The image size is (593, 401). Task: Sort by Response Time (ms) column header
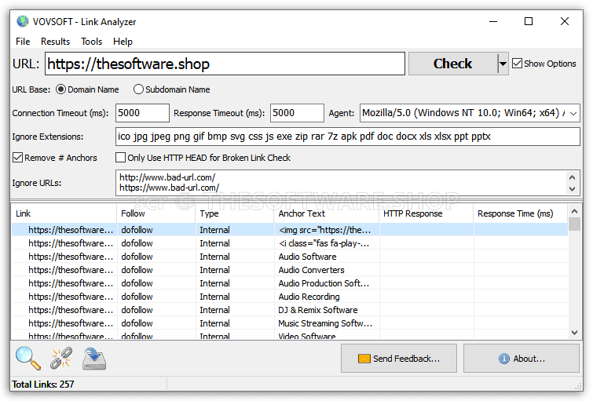pyautogui.click(x=521, y=213)
